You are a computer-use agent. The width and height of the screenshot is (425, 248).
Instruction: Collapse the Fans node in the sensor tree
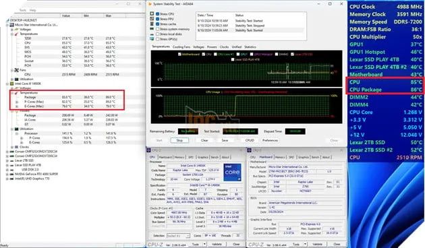coord(12,70)
